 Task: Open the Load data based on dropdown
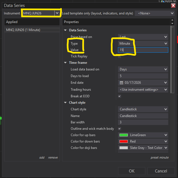point(143,69)
